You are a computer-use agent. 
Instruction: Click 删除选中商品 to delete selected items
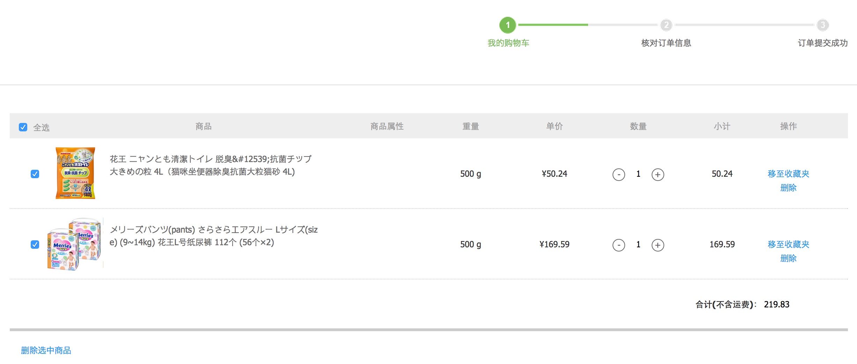(46, 350)
